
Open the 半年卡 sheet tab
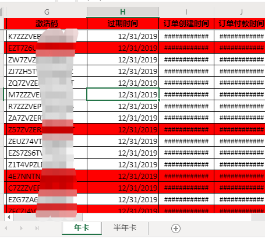click(x=125, y=228)
